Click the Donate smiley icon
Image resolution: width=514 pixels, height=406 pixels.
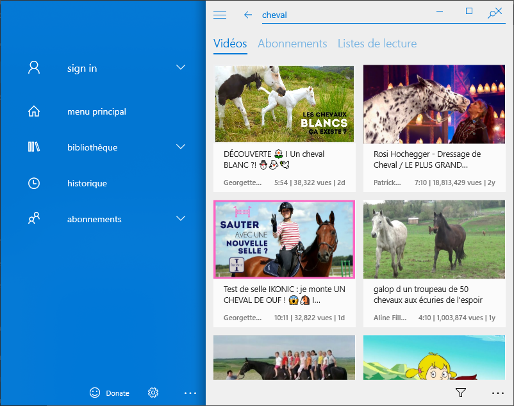pyautogui.click(x=95, y=393)
